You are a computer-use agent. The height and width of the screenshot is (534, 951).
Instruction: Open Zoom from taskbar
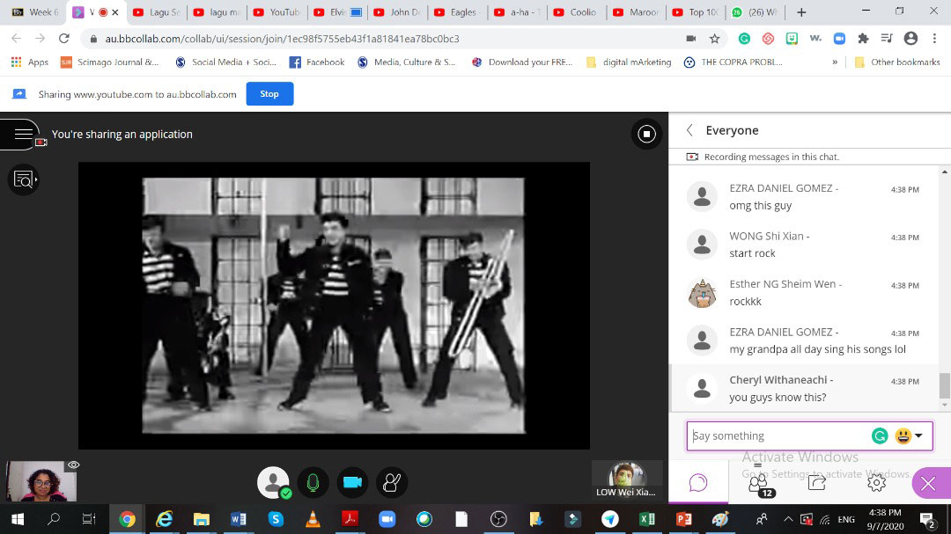pos(387,519)
